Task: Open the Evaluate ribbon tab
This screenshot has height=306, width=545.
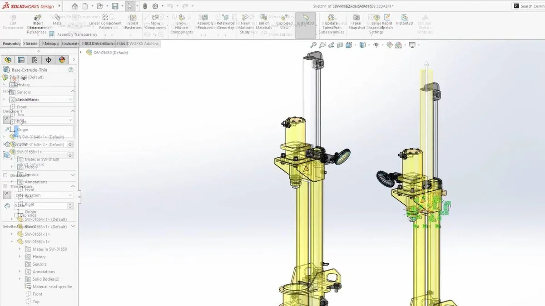Action: [70, 44]
